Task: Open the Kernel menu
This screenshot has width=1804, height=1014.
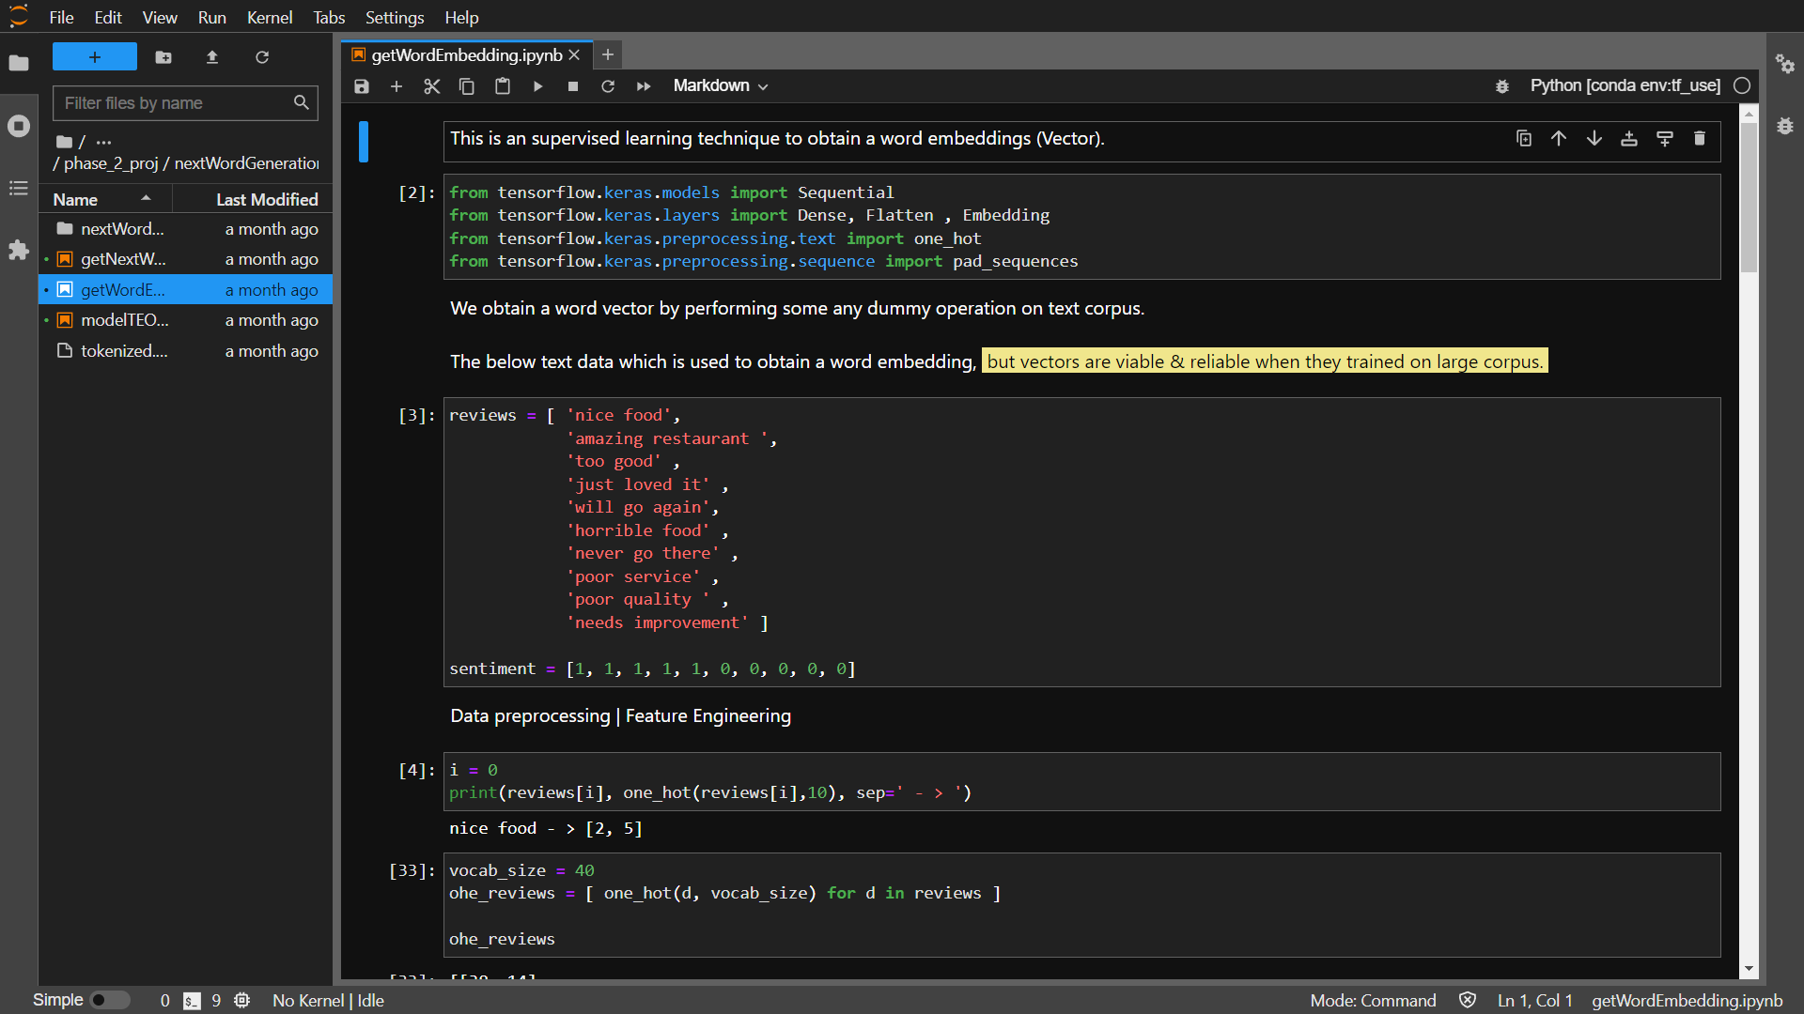Action: 270,17
